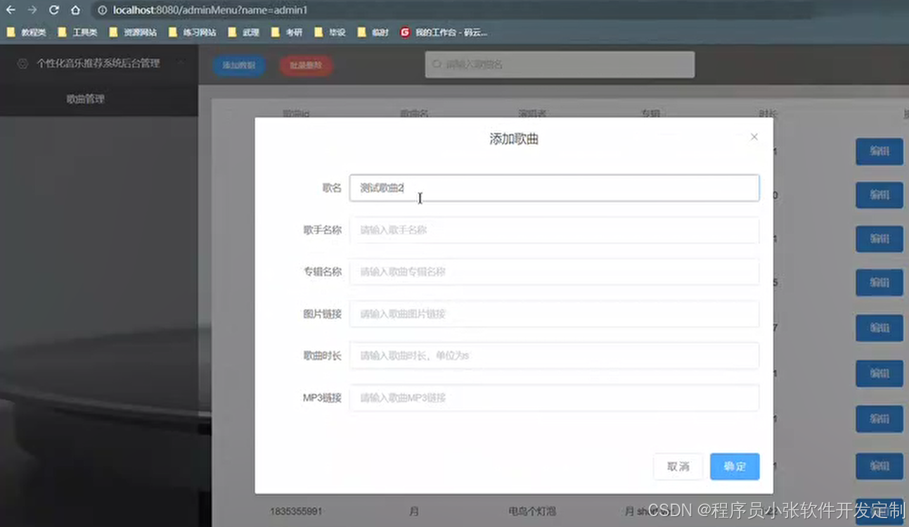
Task: Select 歌曲管理 in the sidebar
Action: click(86, 99)
